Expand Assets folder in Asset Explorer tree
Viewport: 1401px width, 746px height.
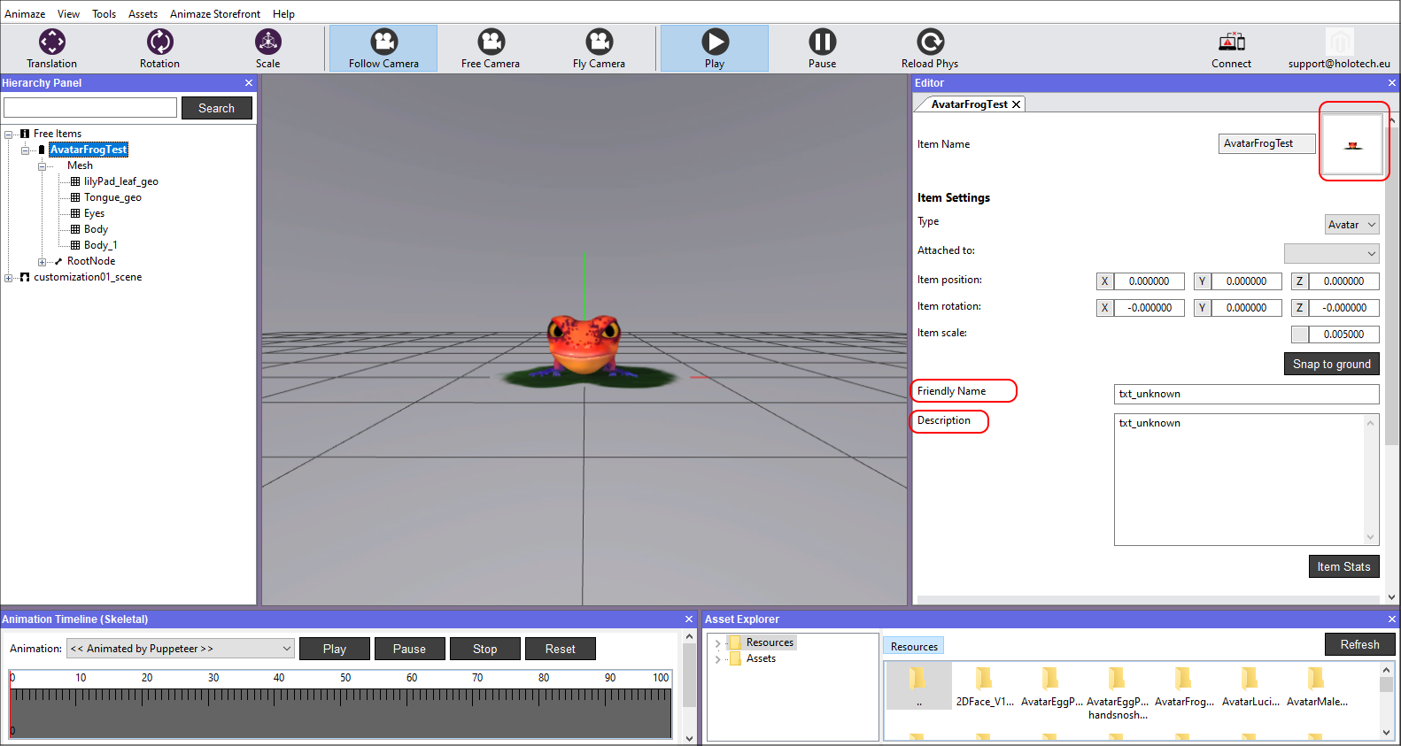click(717, 659)
